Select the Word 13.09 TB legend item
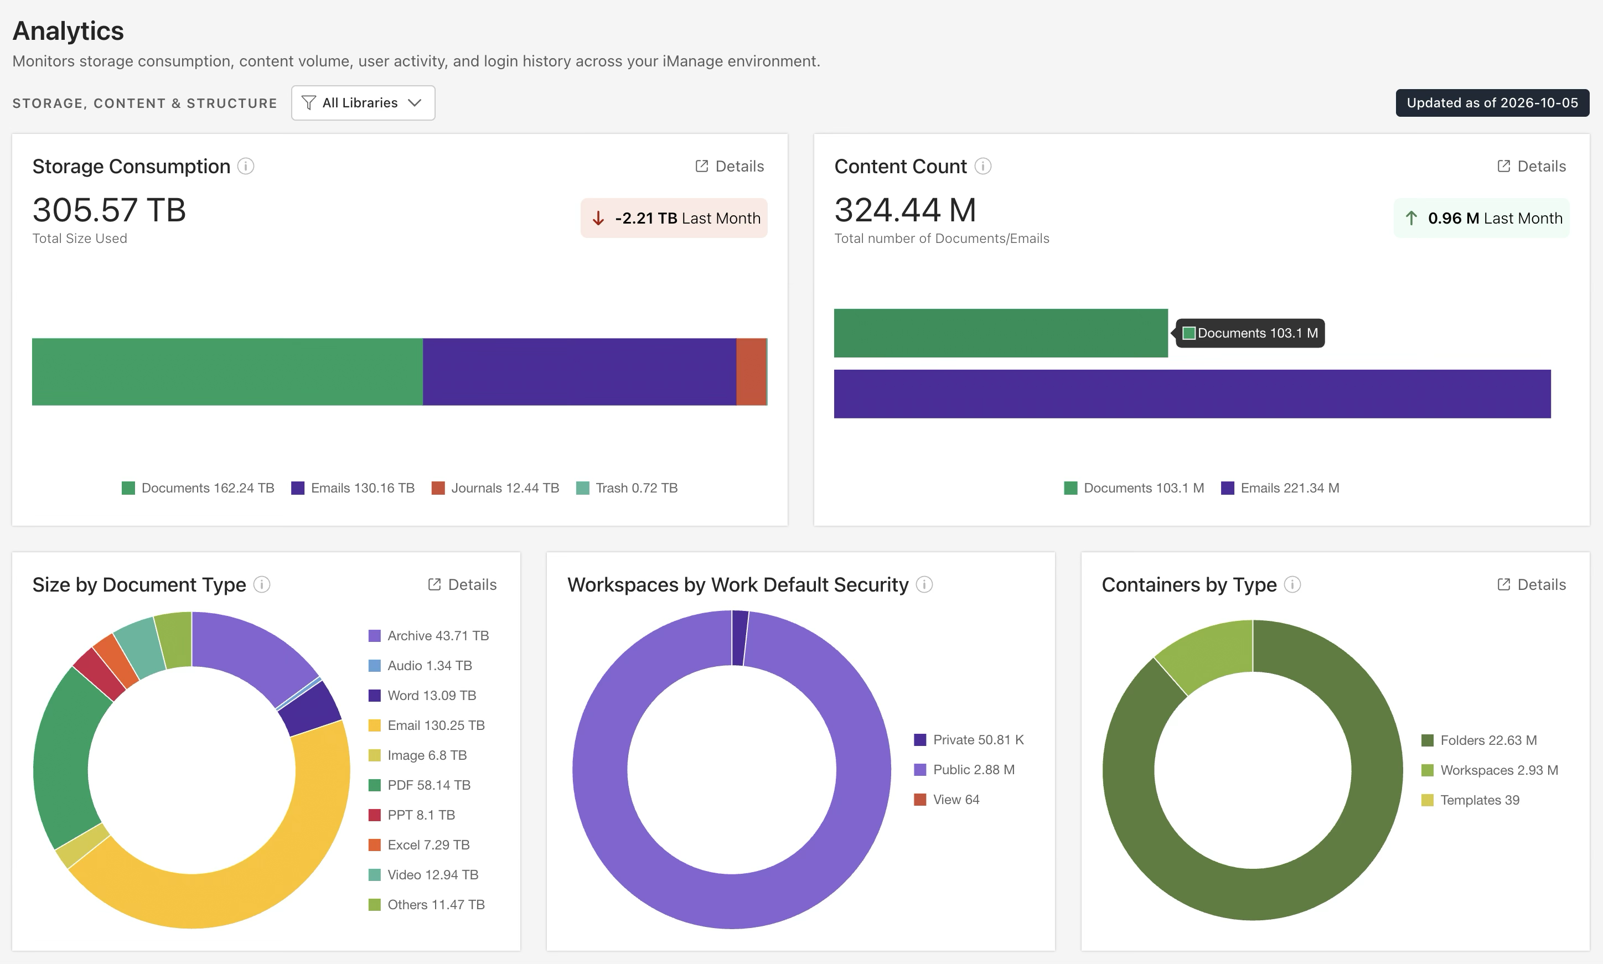The height and width of the screenshot is (964, 1603). (x=422, y=696)
